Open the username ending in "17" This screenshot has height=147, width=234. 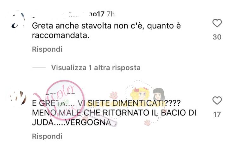tap(68, 14)
